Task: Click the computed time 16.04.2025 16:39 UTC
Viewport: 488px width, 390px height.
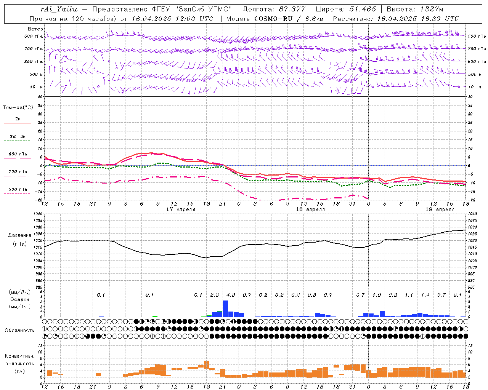Action: pyautogui.click(x=418, y=19)
